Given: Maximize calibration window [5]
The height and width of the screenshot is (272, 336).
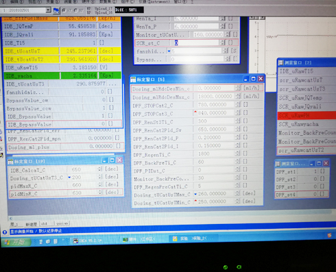Looking at the screenshot, I should [x=253, y=79].
